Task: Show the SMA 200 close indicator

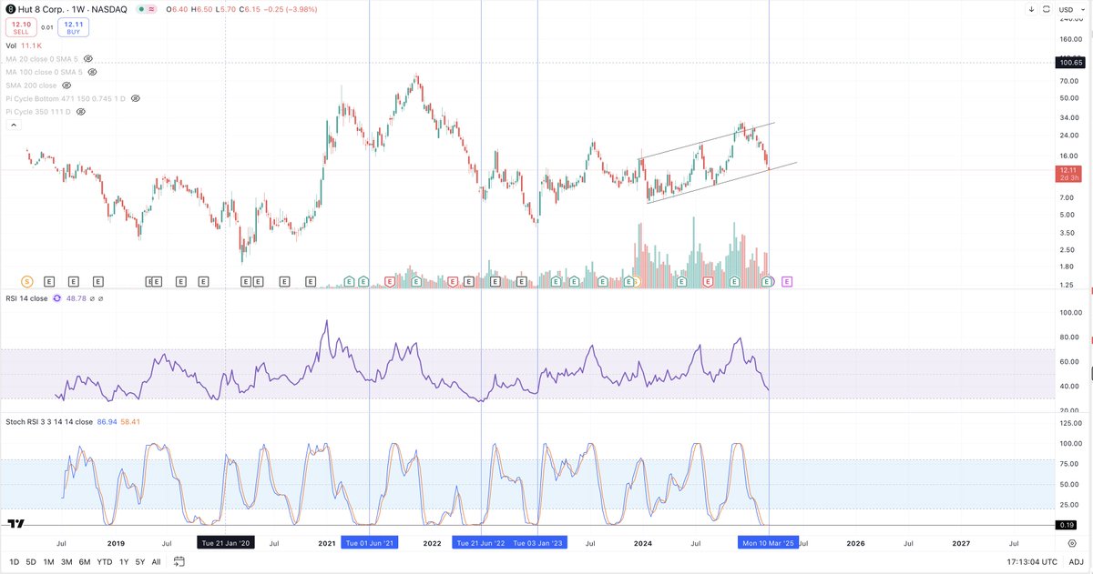Action: (x=66, y=85)
